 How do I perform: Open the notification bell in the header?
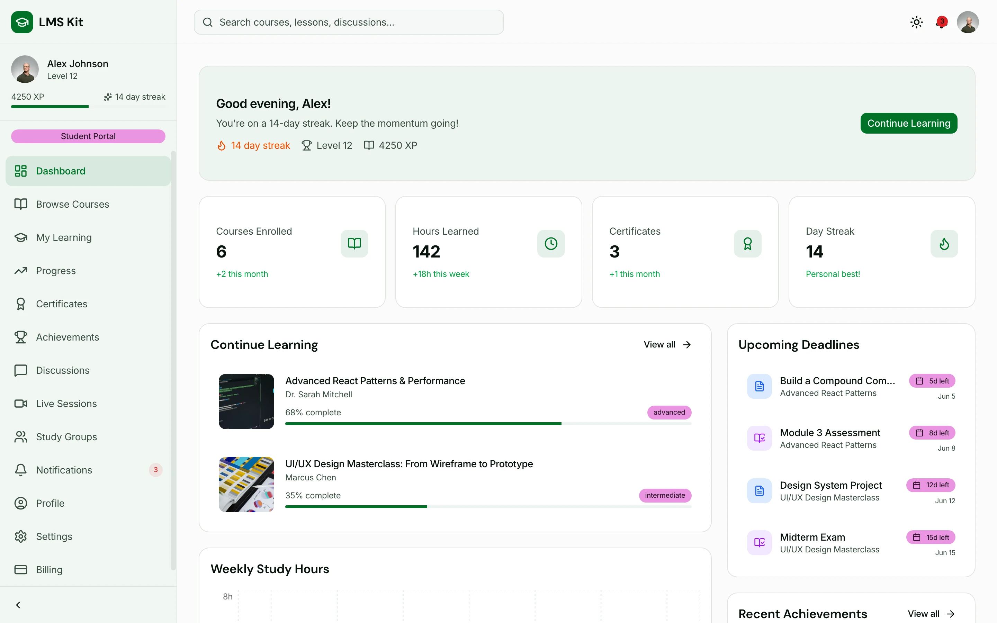click(x=941, y=22)
